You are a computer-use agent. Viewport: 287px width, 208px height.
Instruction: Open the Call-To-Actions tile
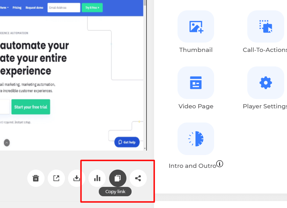(x=265, y=26)
